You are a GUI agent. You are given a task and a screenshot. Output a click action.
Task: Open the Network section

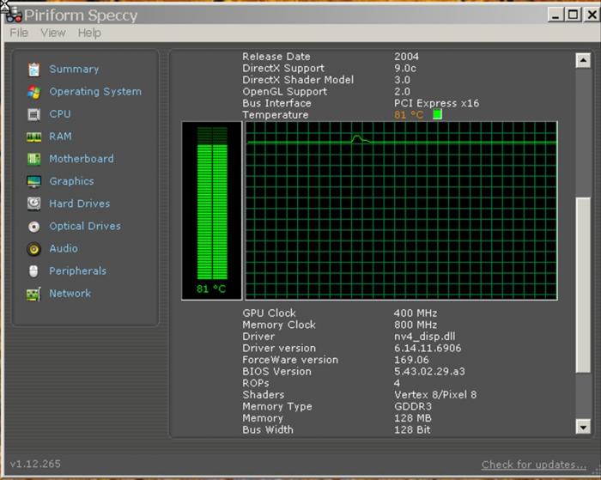tap(69, 294)
